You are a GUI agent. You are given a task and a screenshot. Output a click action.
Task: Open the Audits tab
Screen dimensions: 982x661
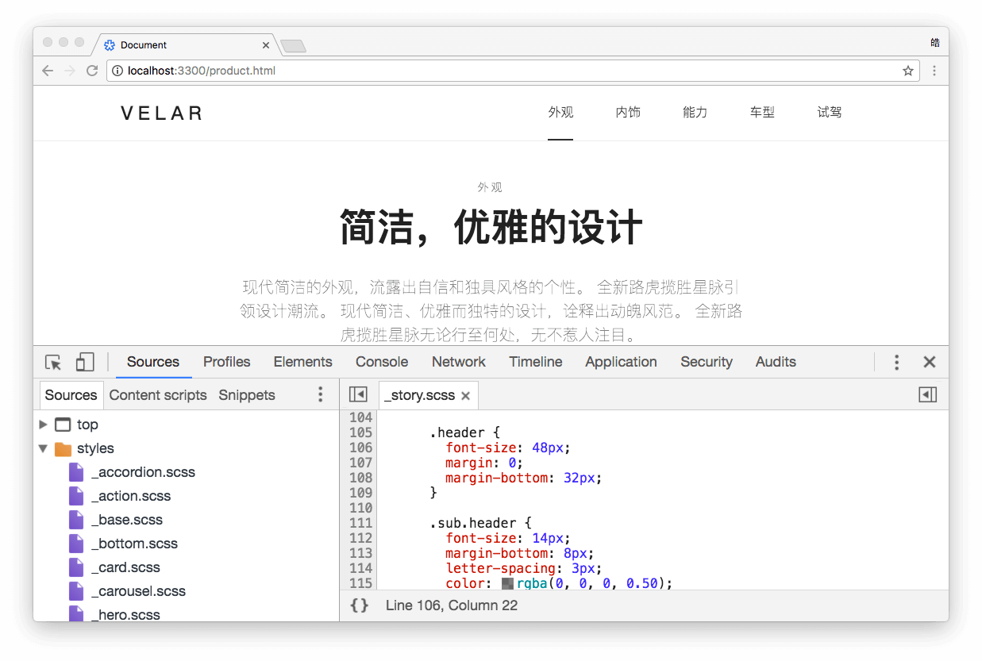click(x=776, y=362)
